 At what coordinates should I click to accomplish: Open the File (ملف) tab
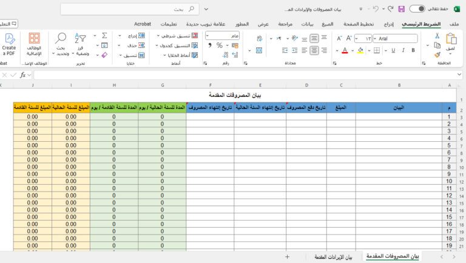454,24
